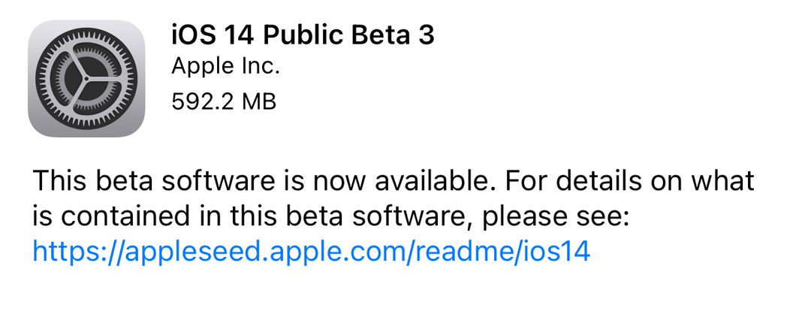Open the appleseed.apple.com readme link
This screenshot has height=329, width=811.
pyautogui.click(x=311, y=252)
